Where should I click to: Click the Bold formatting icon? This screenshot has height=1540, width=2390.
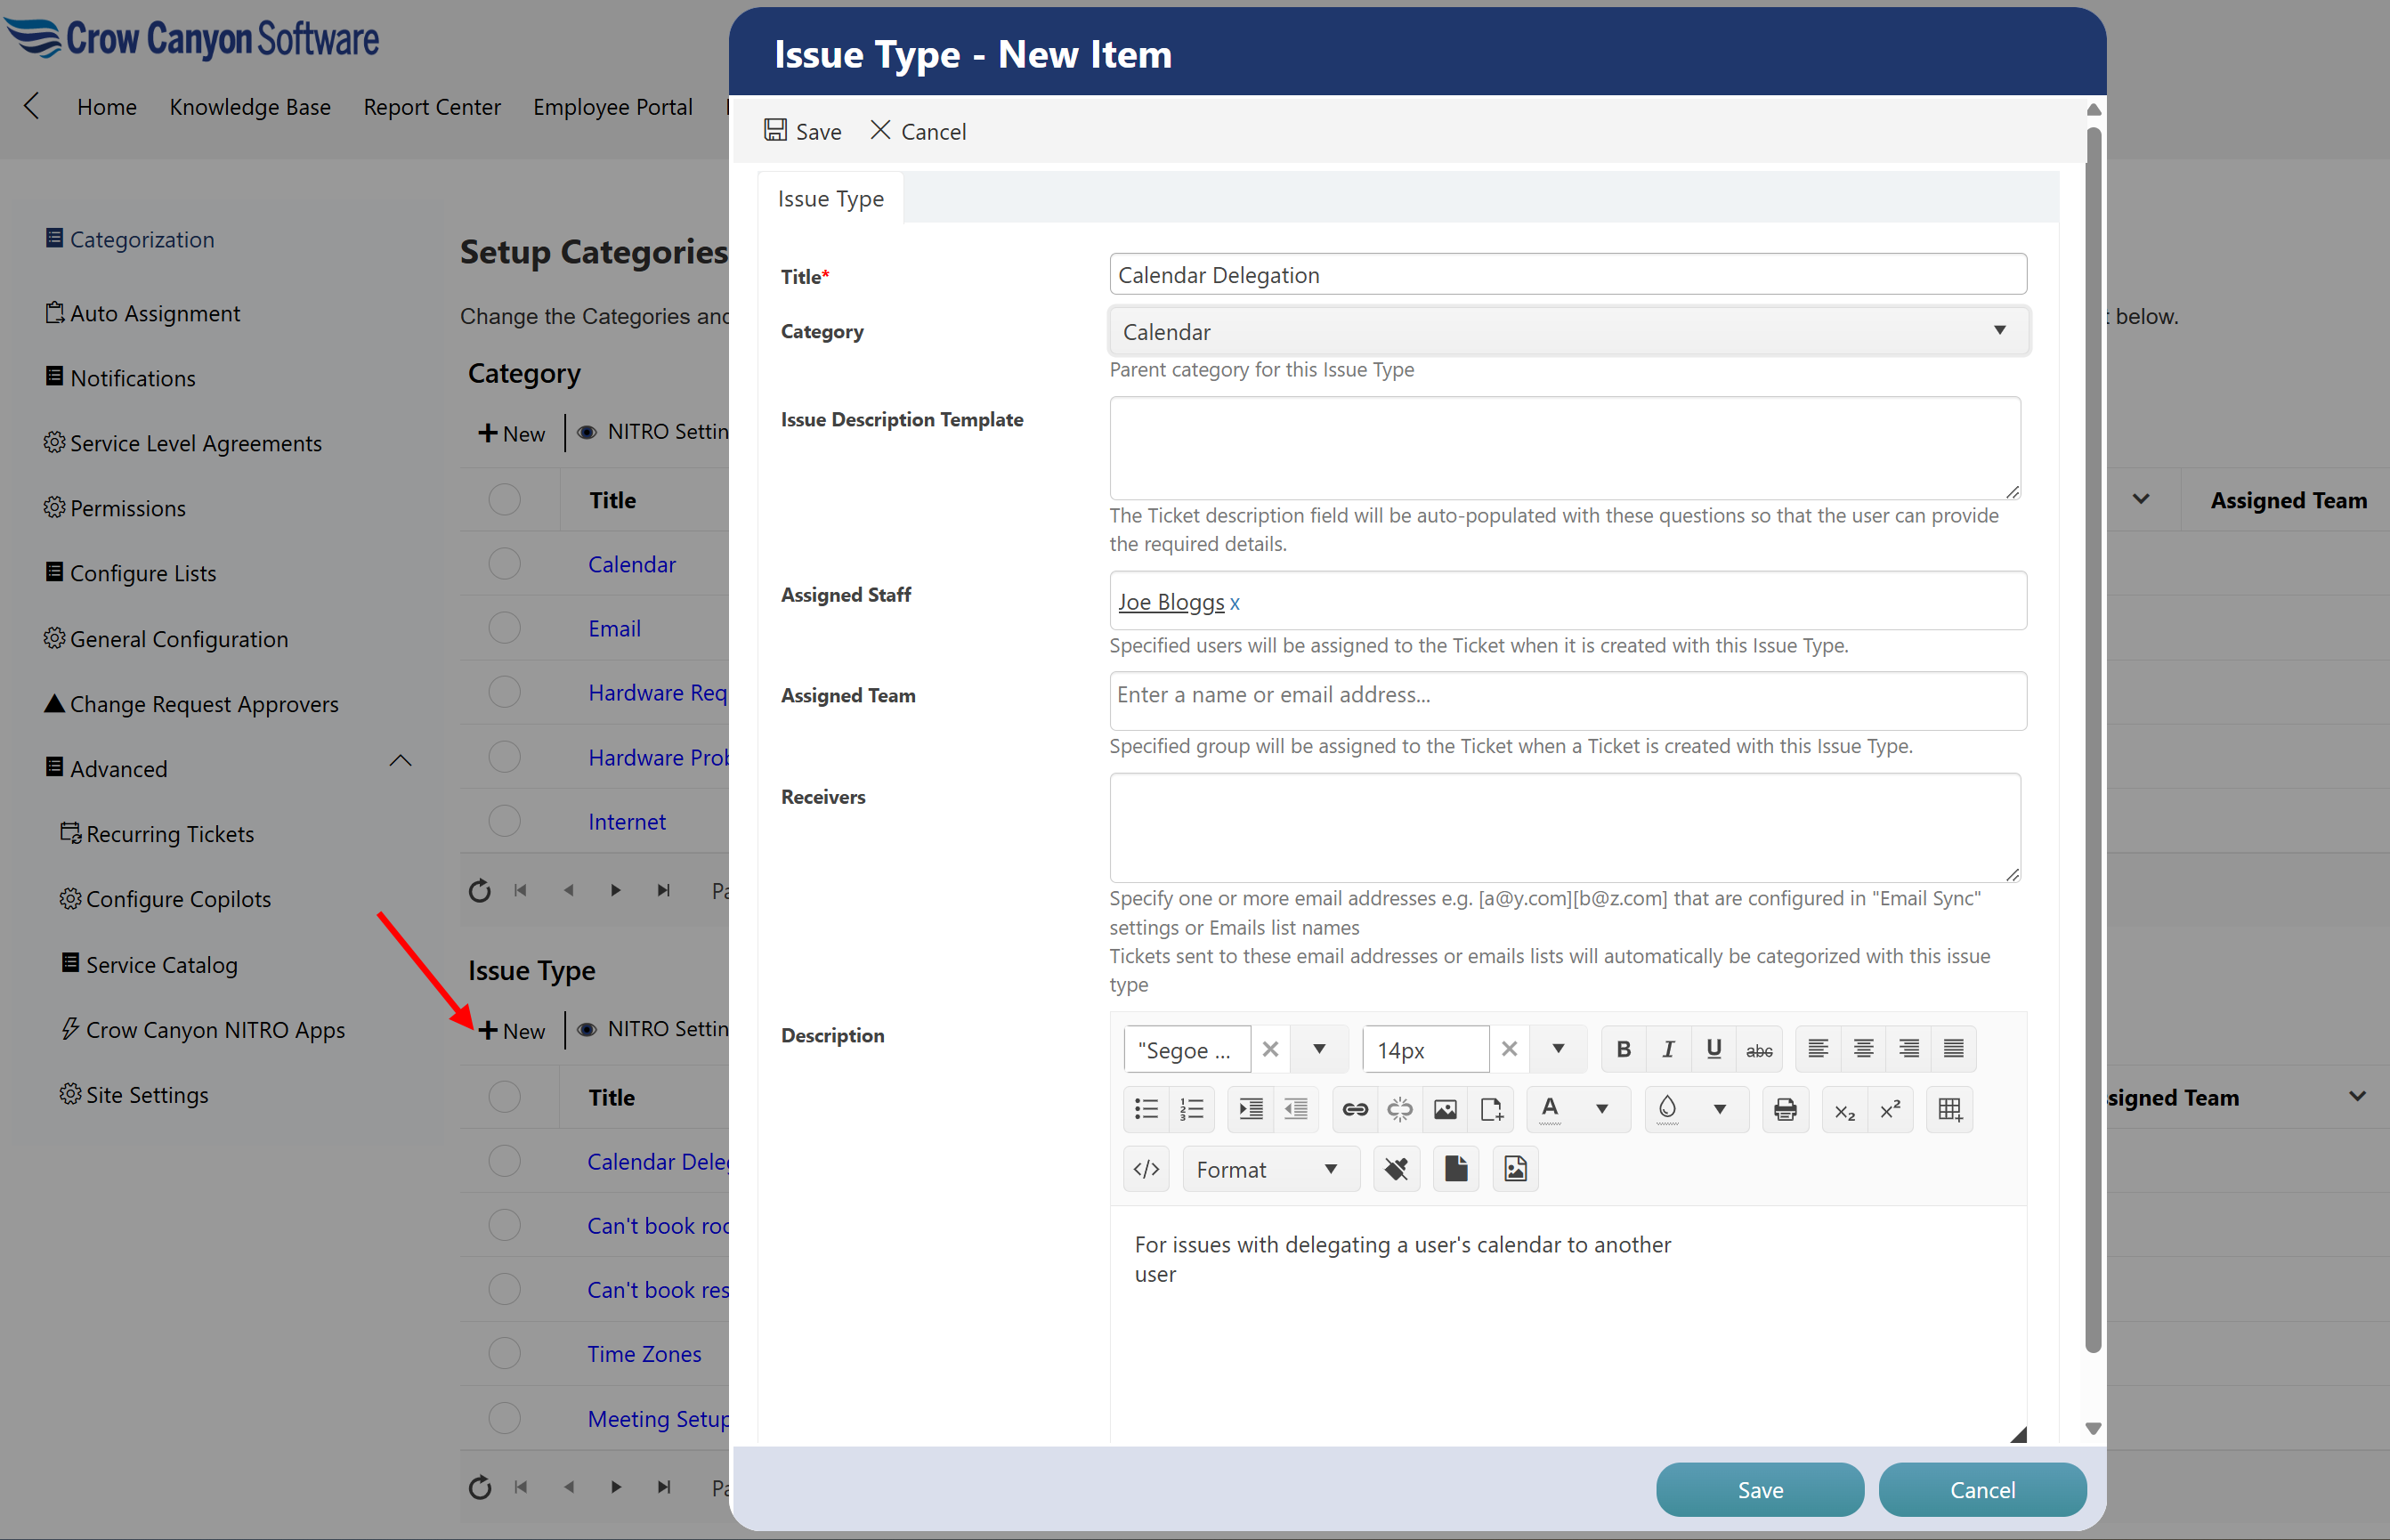click(1623, 1049)
